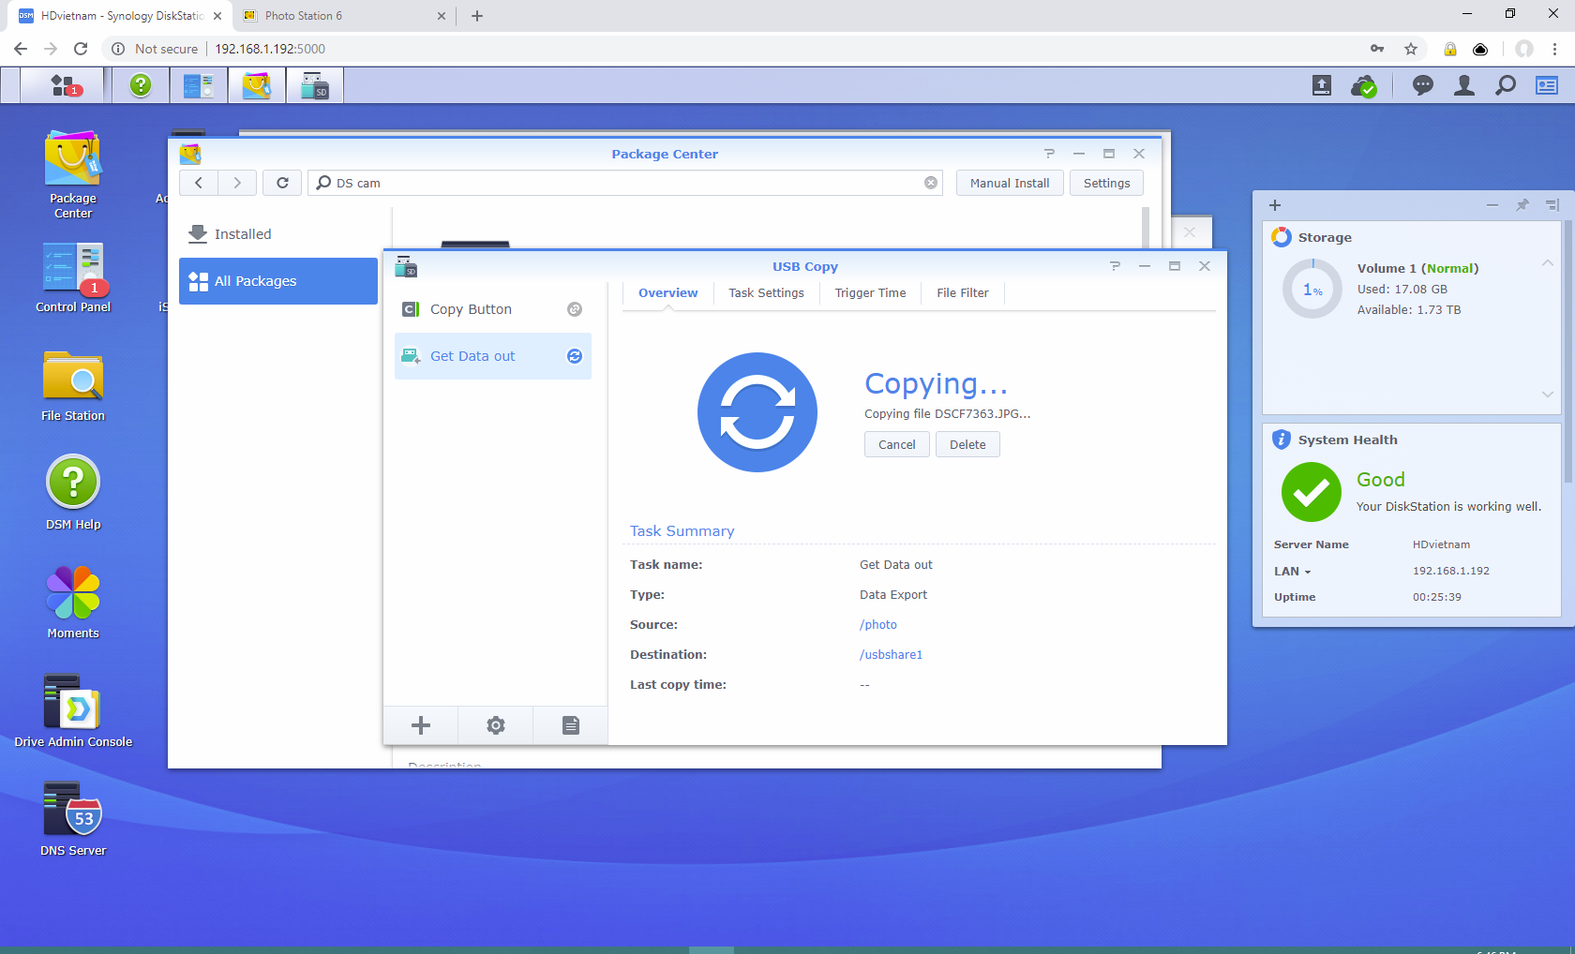The height and width of the screenshot is (954, 1575).
Task: Open the DSM search magnifier icon
Action: point(1506,86)
